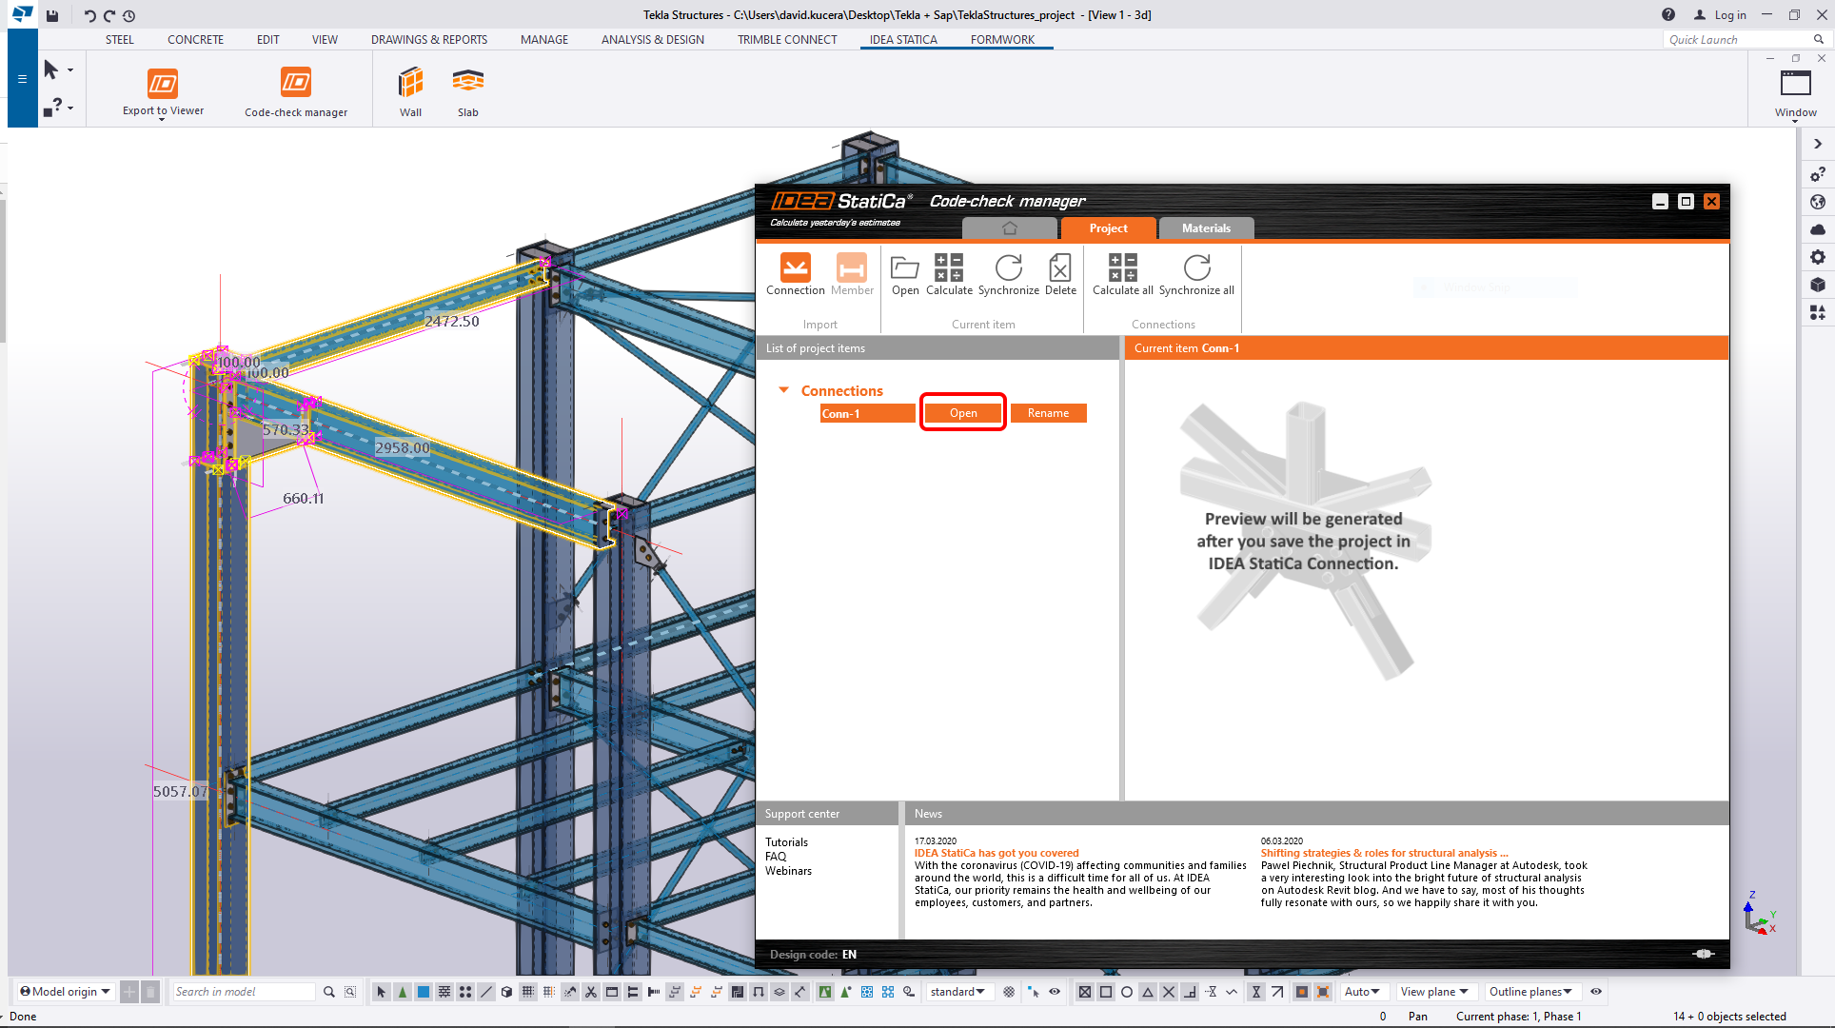1835x1028 pixels.
Task: Click the Wall tool on the ribbon
Action: click(410, 90)
